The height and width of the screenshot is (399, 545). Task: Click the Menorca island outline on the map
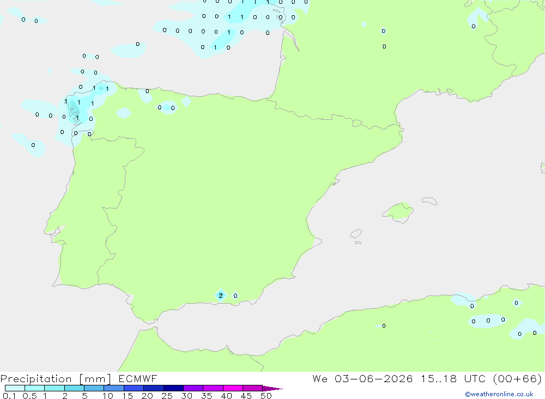tap(429, 201)
